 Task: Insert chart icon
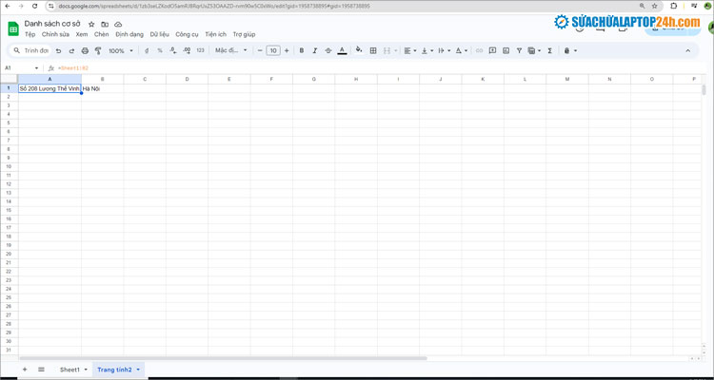pos(506,51)
